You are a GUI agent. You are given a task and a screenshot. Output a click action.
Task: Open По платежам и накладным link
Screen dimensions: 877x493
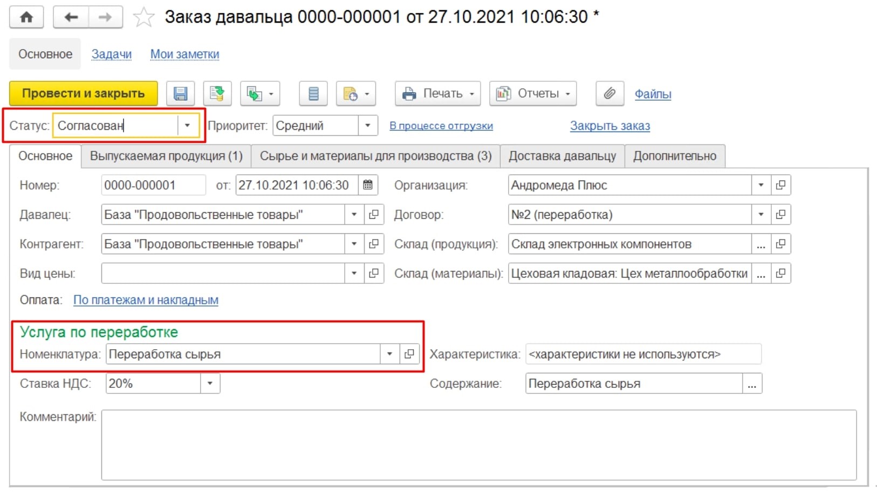146,300
